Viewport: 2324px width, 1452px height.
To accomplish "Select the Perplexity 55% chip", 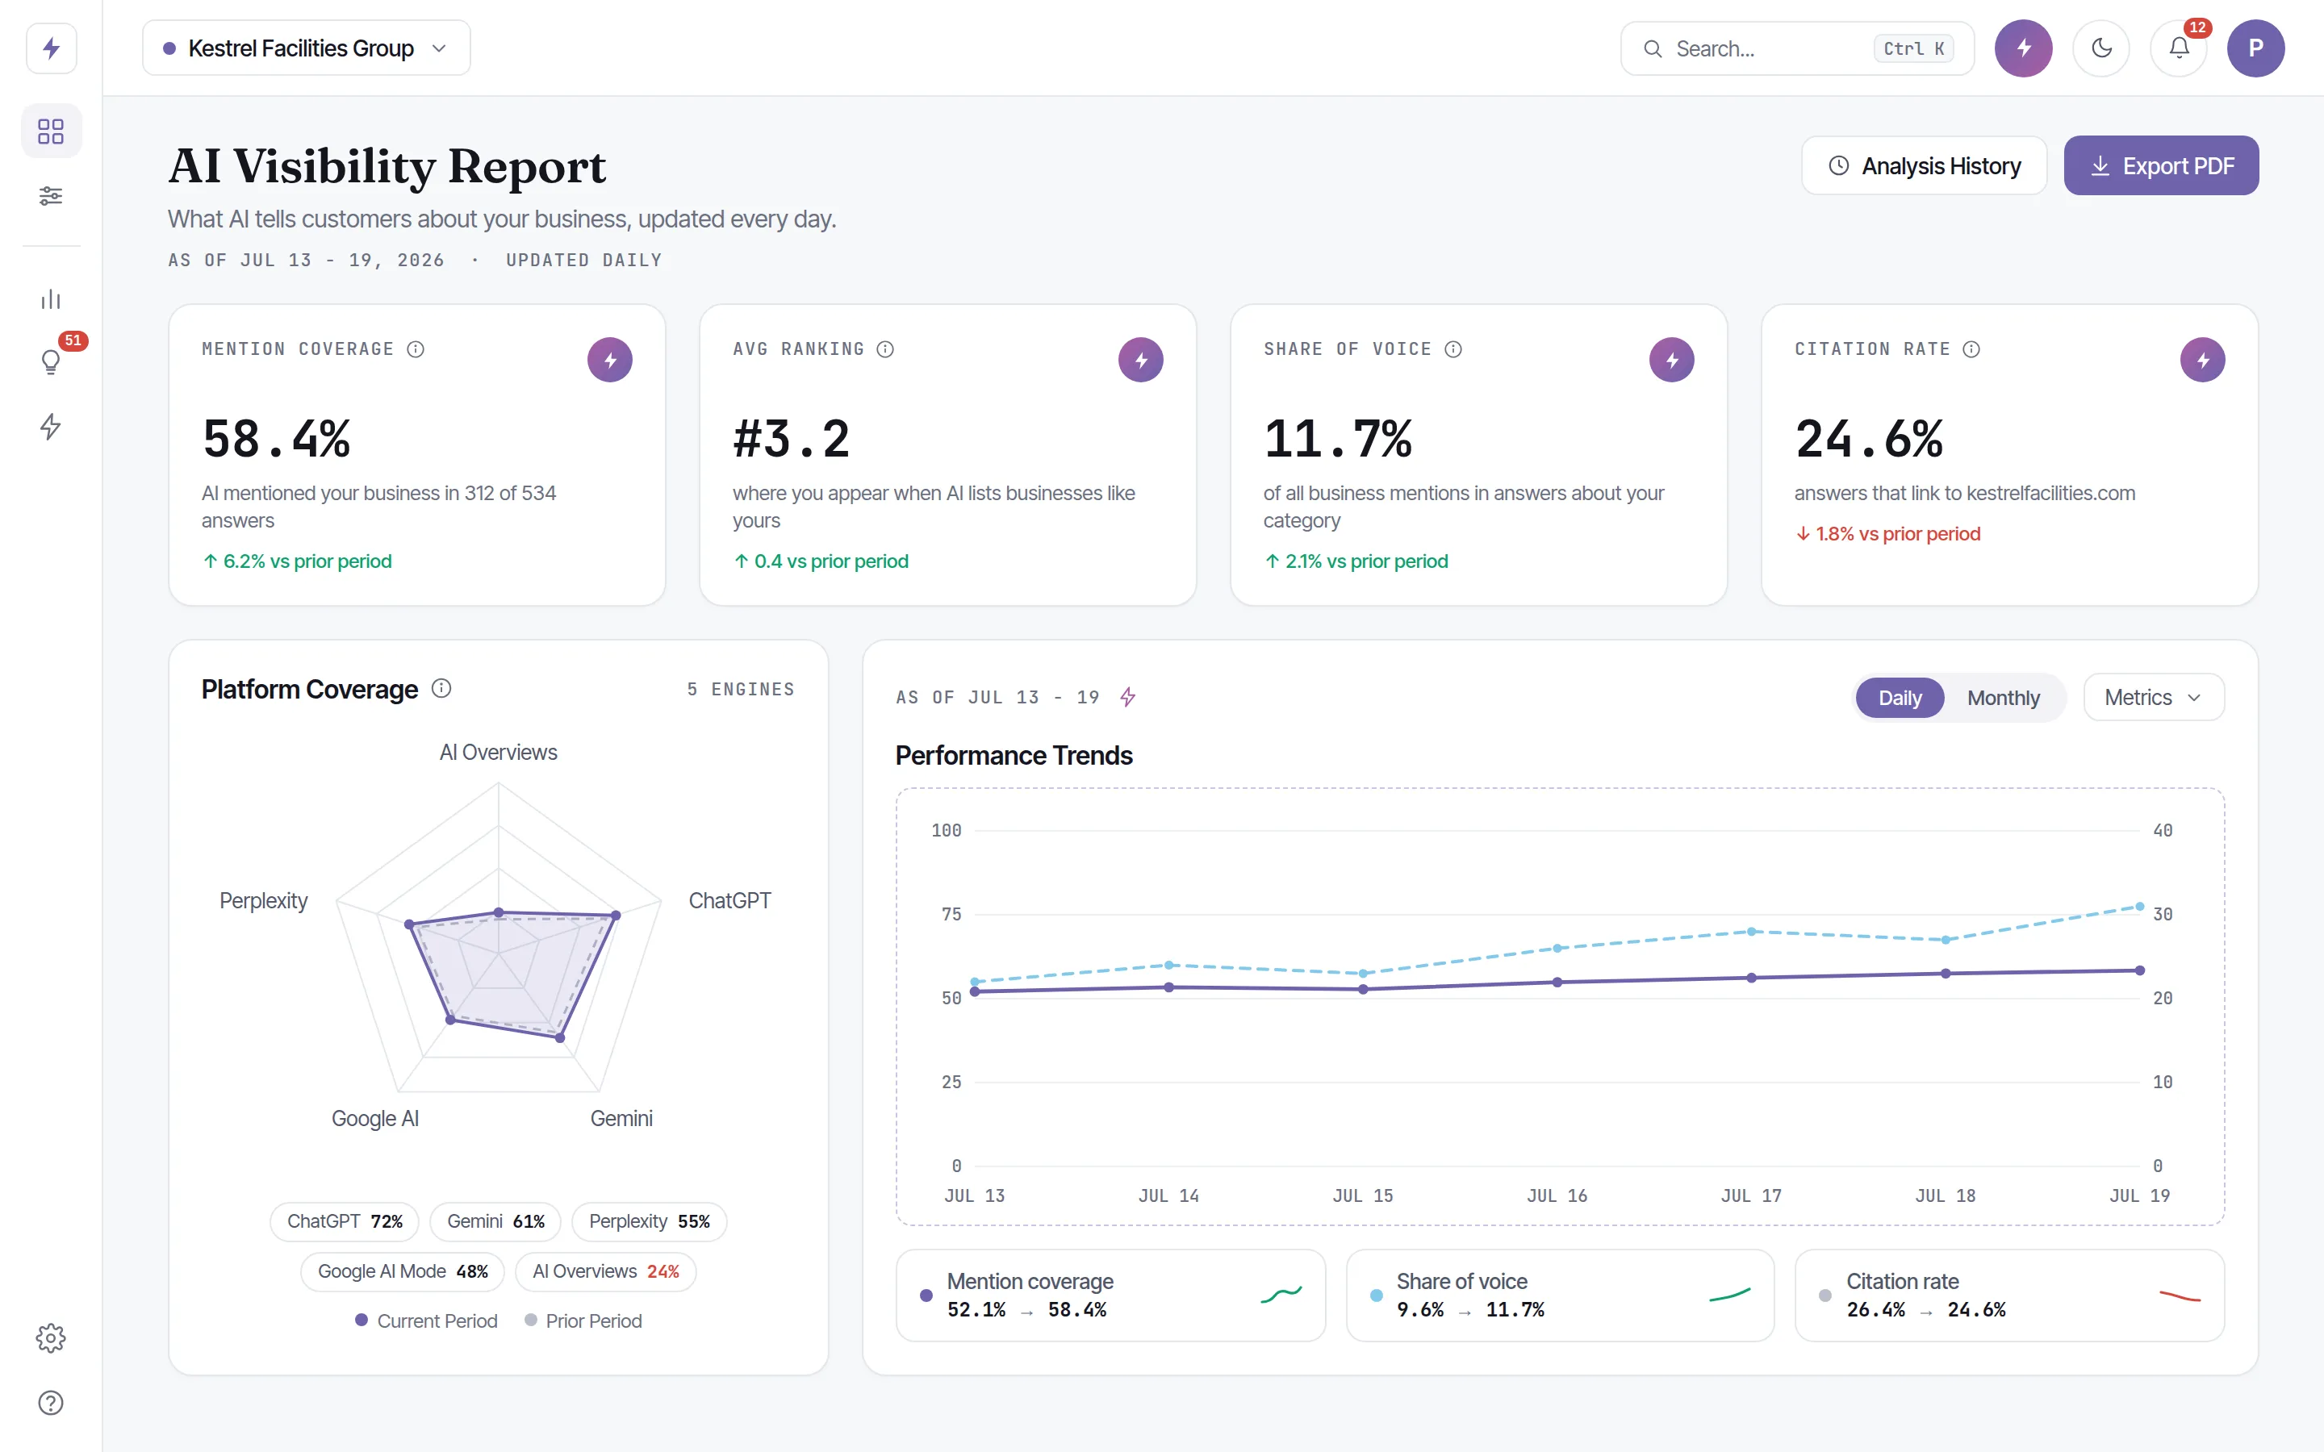I will [649, 1221].
